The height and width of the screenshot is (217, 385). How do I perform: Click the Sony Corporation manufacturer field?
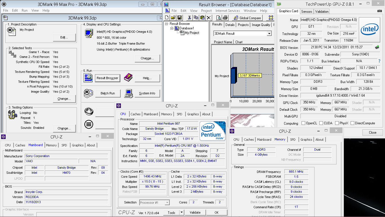[67, 156]
